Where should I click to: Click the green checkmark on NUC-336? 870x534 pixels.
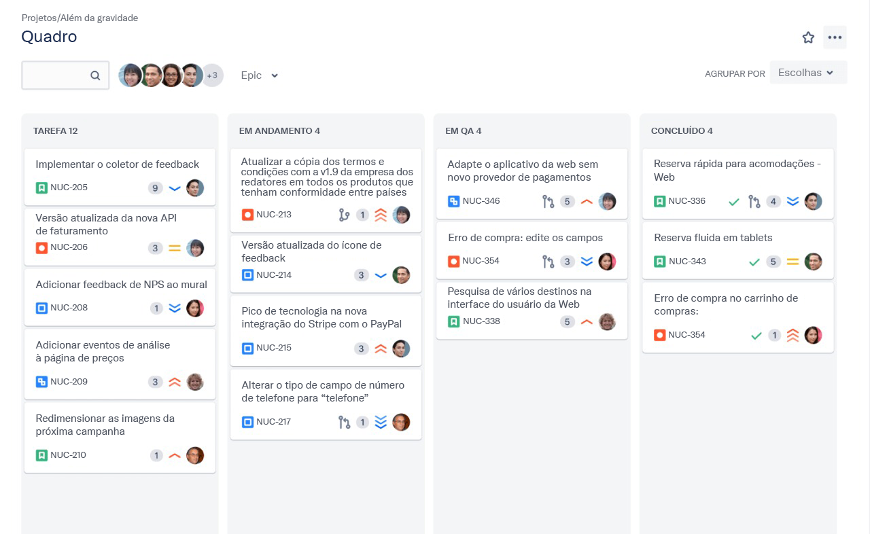[x=734, y=201]
